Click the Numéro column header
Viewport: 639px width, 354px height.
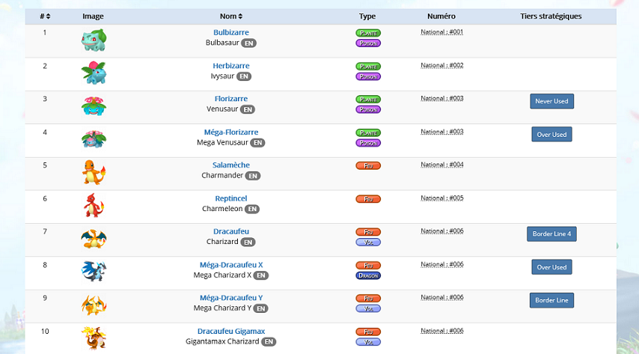point(441,16)
